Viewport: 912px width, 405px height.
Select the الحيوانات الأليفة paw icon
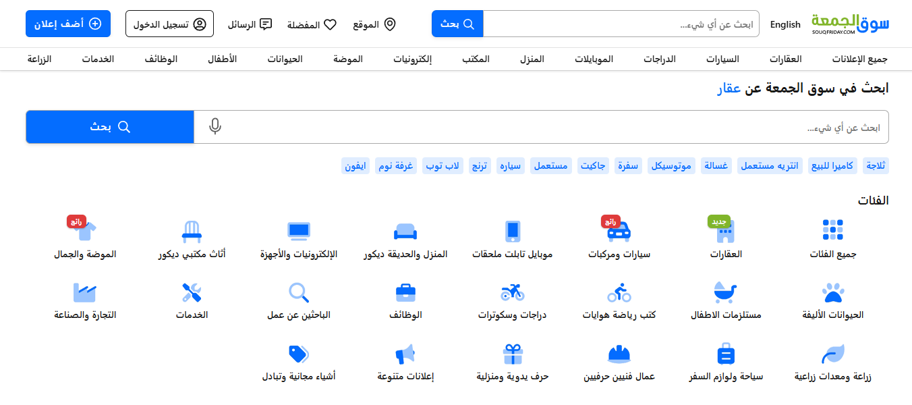click(x=833, y=292)
